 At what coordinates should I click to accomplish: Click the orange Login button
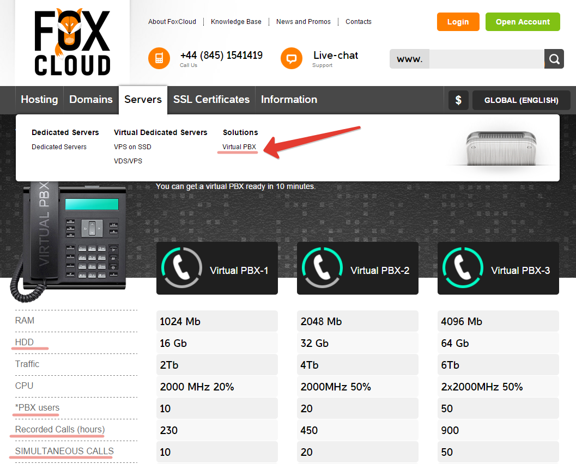(x=458, y=22)
